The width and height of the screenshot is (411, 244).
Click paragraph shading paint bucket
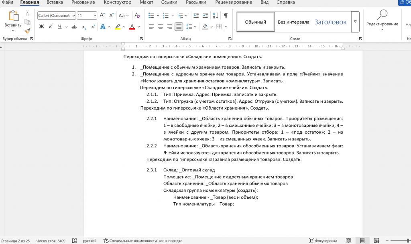(x=205, y=26)
